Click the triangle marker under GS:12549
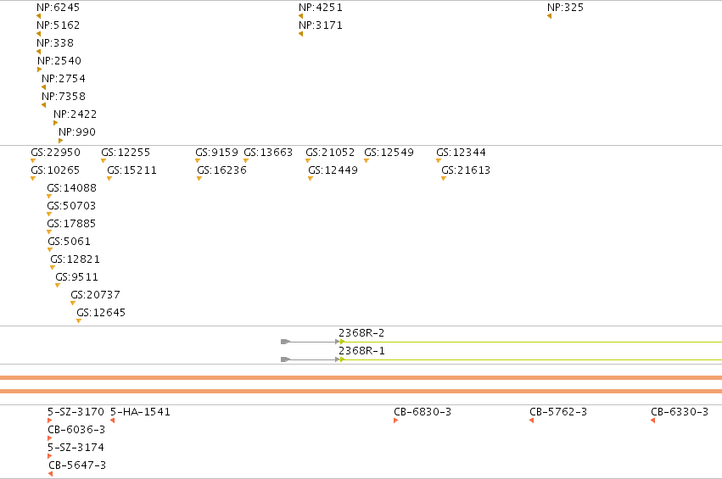 pyautogui.click(x=367, y=160)
